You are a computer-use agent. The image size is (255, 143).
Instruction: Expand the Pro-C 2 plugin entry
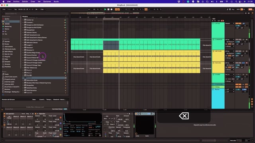[23, 70]
